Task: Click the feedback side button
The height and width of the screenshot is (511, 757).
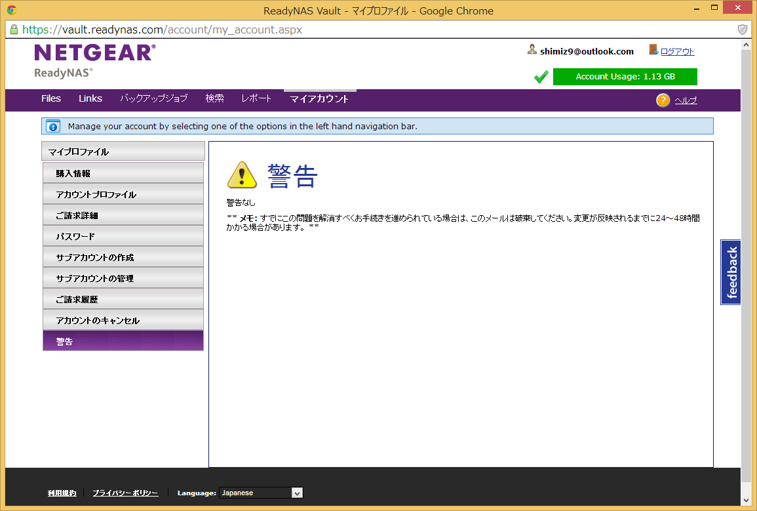Action: [x=731, y=272]
